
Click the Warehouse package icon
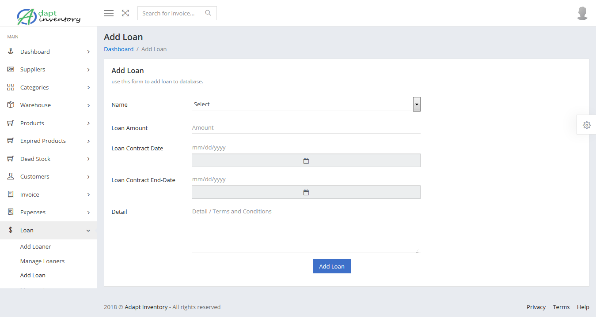[10, 105]
